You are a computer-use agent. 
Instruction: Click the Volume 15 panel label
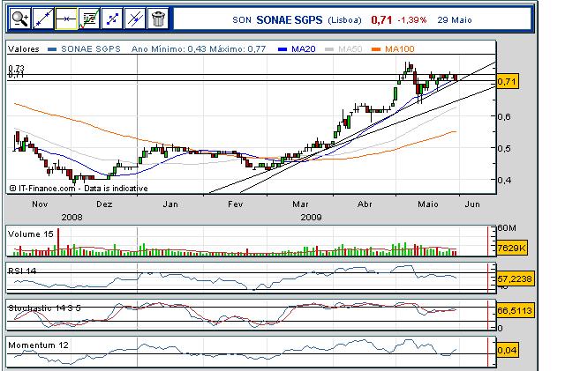coord(31,234)
